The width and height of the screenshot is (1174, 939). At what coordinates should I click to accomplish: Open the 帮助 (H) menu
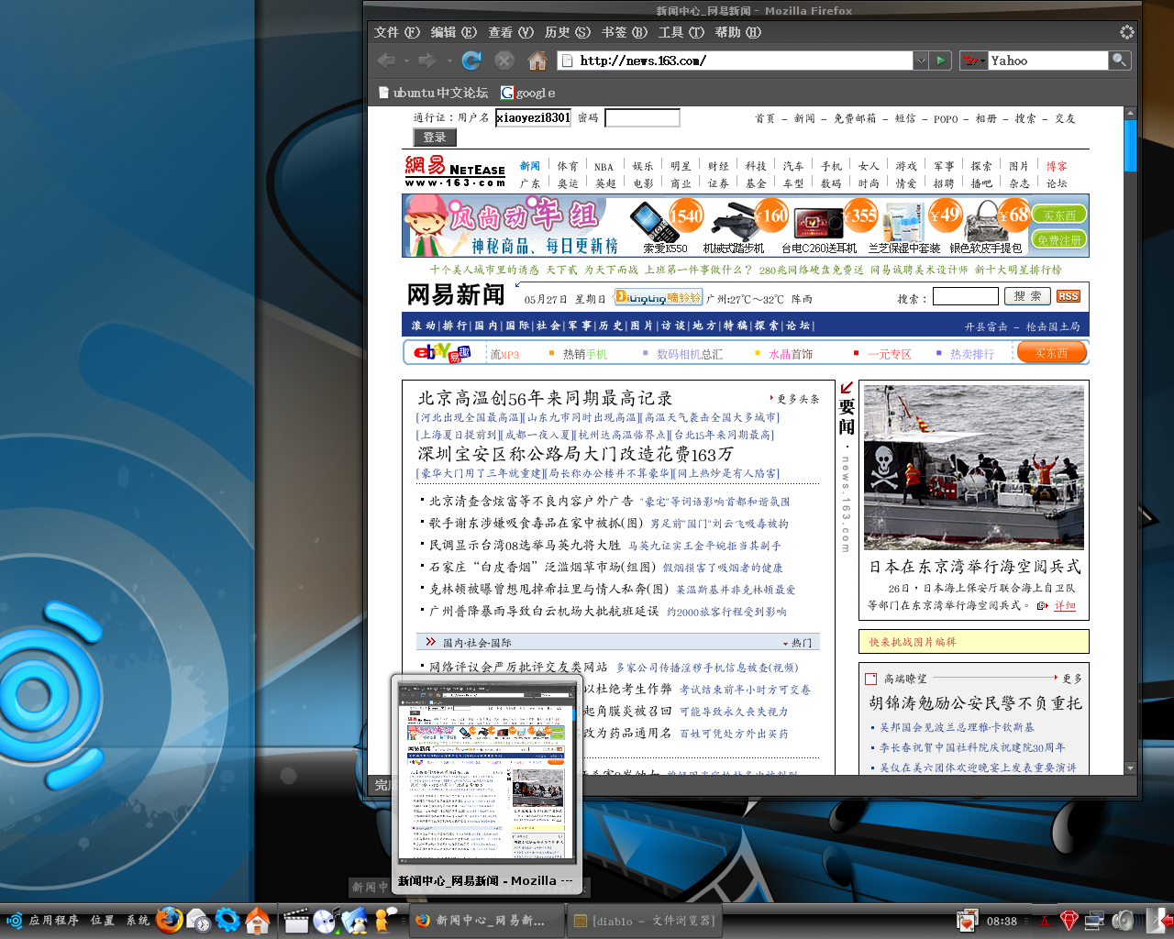738,32
